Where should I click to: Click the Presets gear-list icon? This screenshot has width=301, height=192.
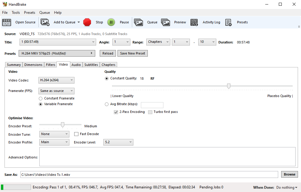click(228, 22)
